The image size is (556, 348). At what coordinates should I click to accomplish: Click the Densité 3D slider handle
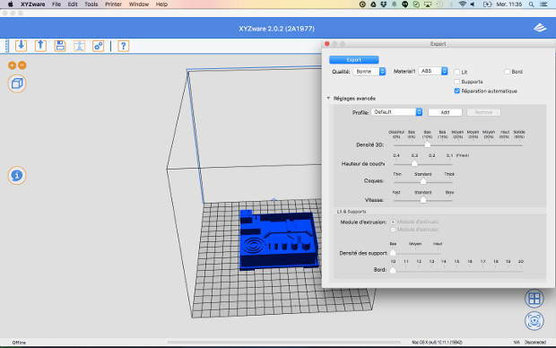[427, 144]
